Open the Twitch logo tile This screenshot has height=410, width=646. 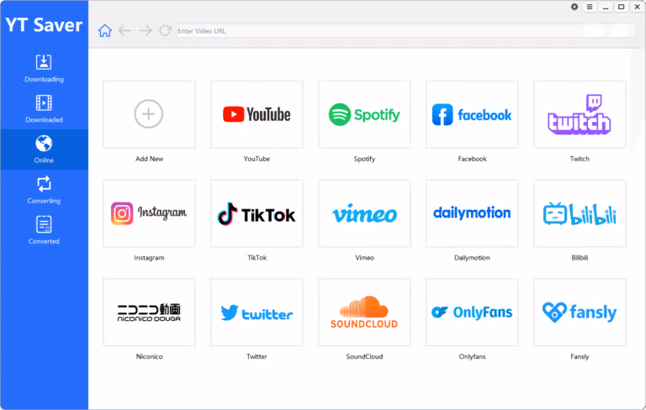[x=580, y=114]
